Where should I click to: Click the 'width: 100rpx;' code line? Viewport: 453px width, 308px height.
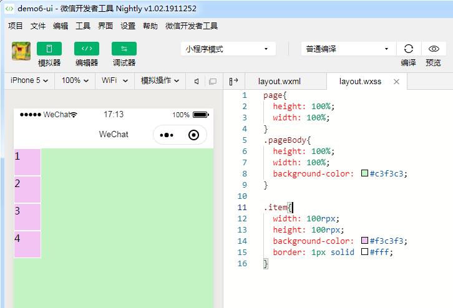click(306, 218)
